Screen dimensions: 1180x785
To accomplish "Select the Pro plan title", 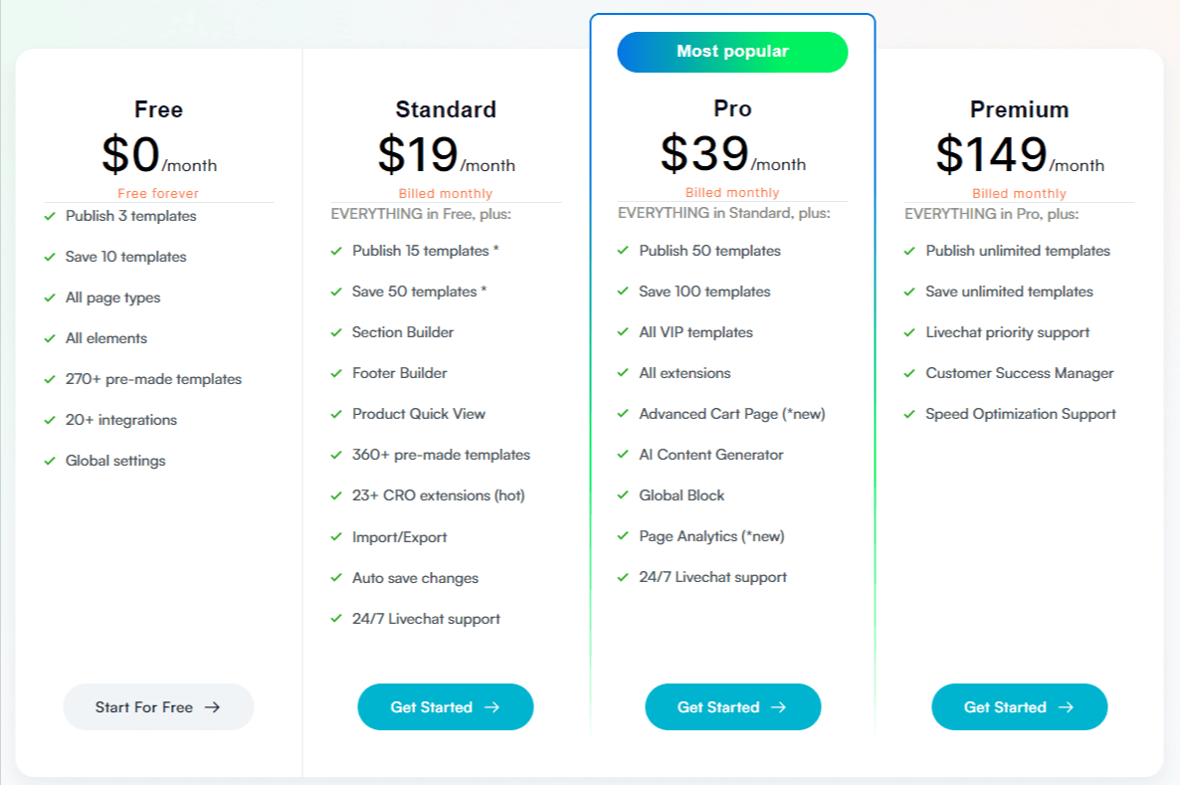I will [x=732, y=108].
